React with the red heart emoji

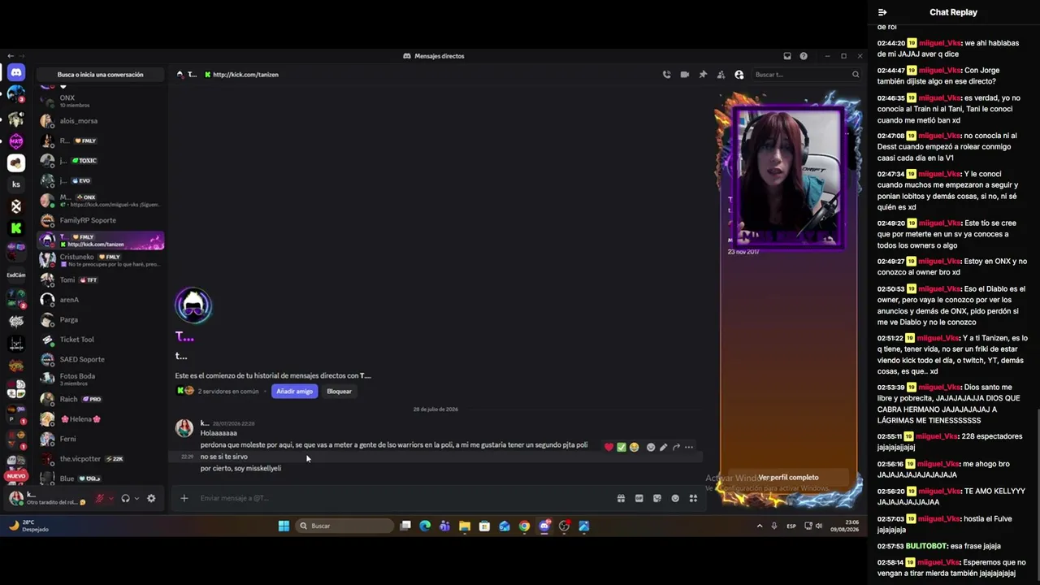coord(609,447)
